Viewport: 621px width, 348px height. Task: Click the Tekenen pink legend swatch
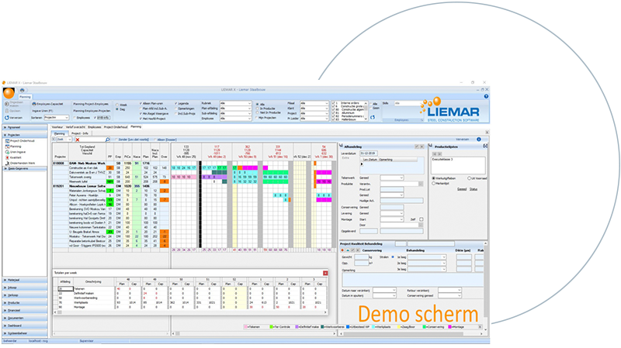coord(246,327)
